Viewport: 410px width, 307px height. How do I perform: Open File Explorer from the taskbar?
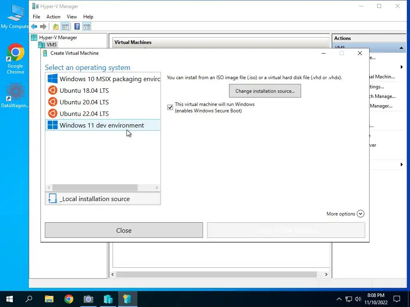click(x=49, y=299)
